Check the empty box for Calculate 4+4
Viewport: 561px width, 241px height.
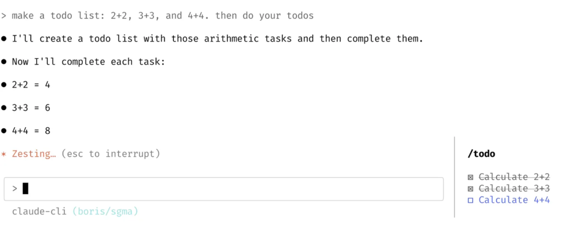(x=471, y=200)
